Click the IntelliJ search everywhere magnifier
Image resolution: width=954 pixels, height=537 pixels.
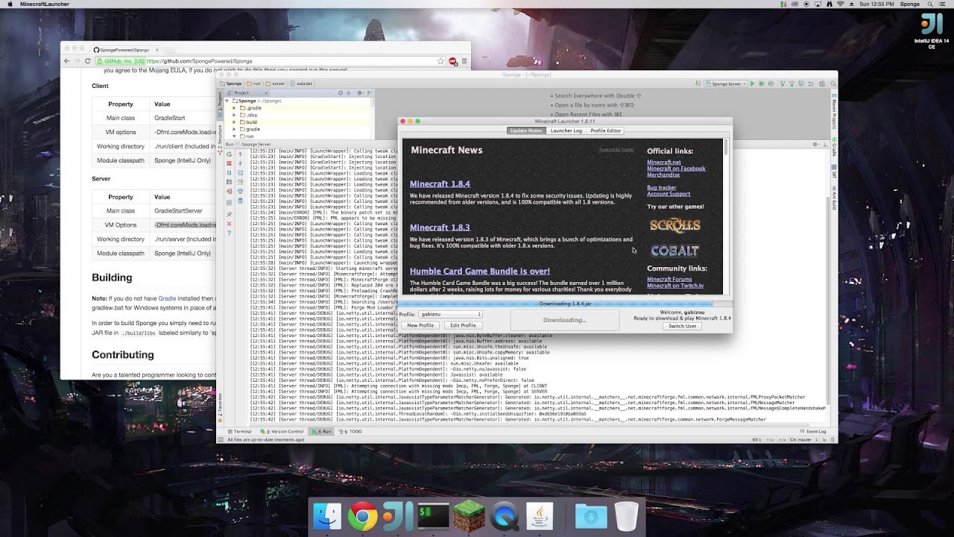[x=833, y=84]
